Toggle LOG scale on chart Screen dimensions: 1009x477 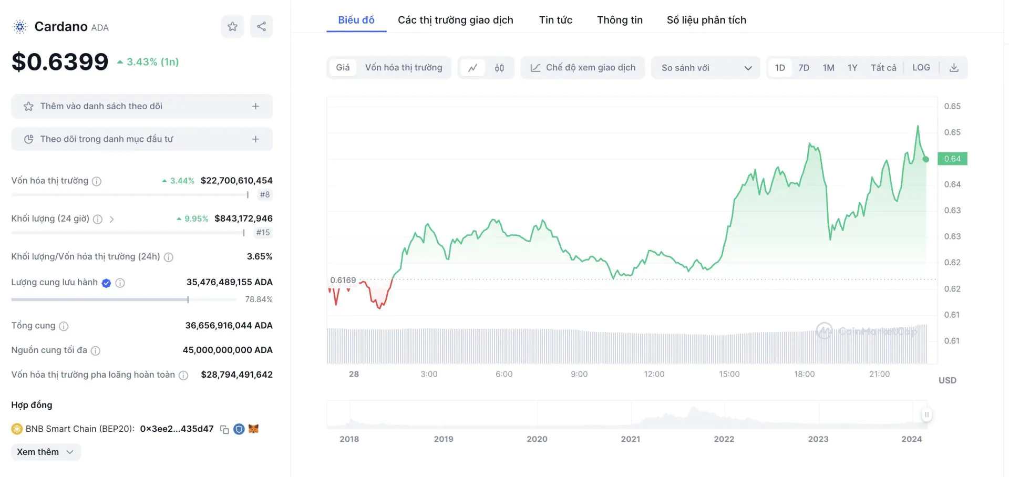pyautogui.click(x=921, y=68)
